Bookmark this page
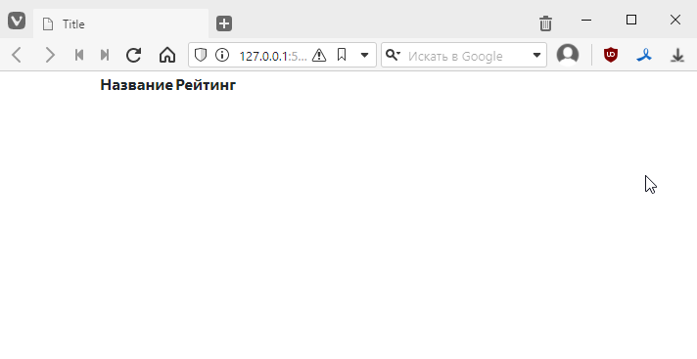The height and width of the screenshot is (359, 697). point(342,55)
